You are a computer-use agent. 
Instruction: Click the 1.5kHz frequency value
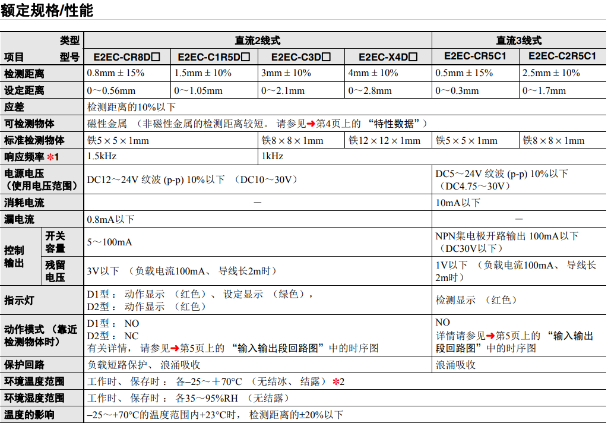(x=102, y=156)
